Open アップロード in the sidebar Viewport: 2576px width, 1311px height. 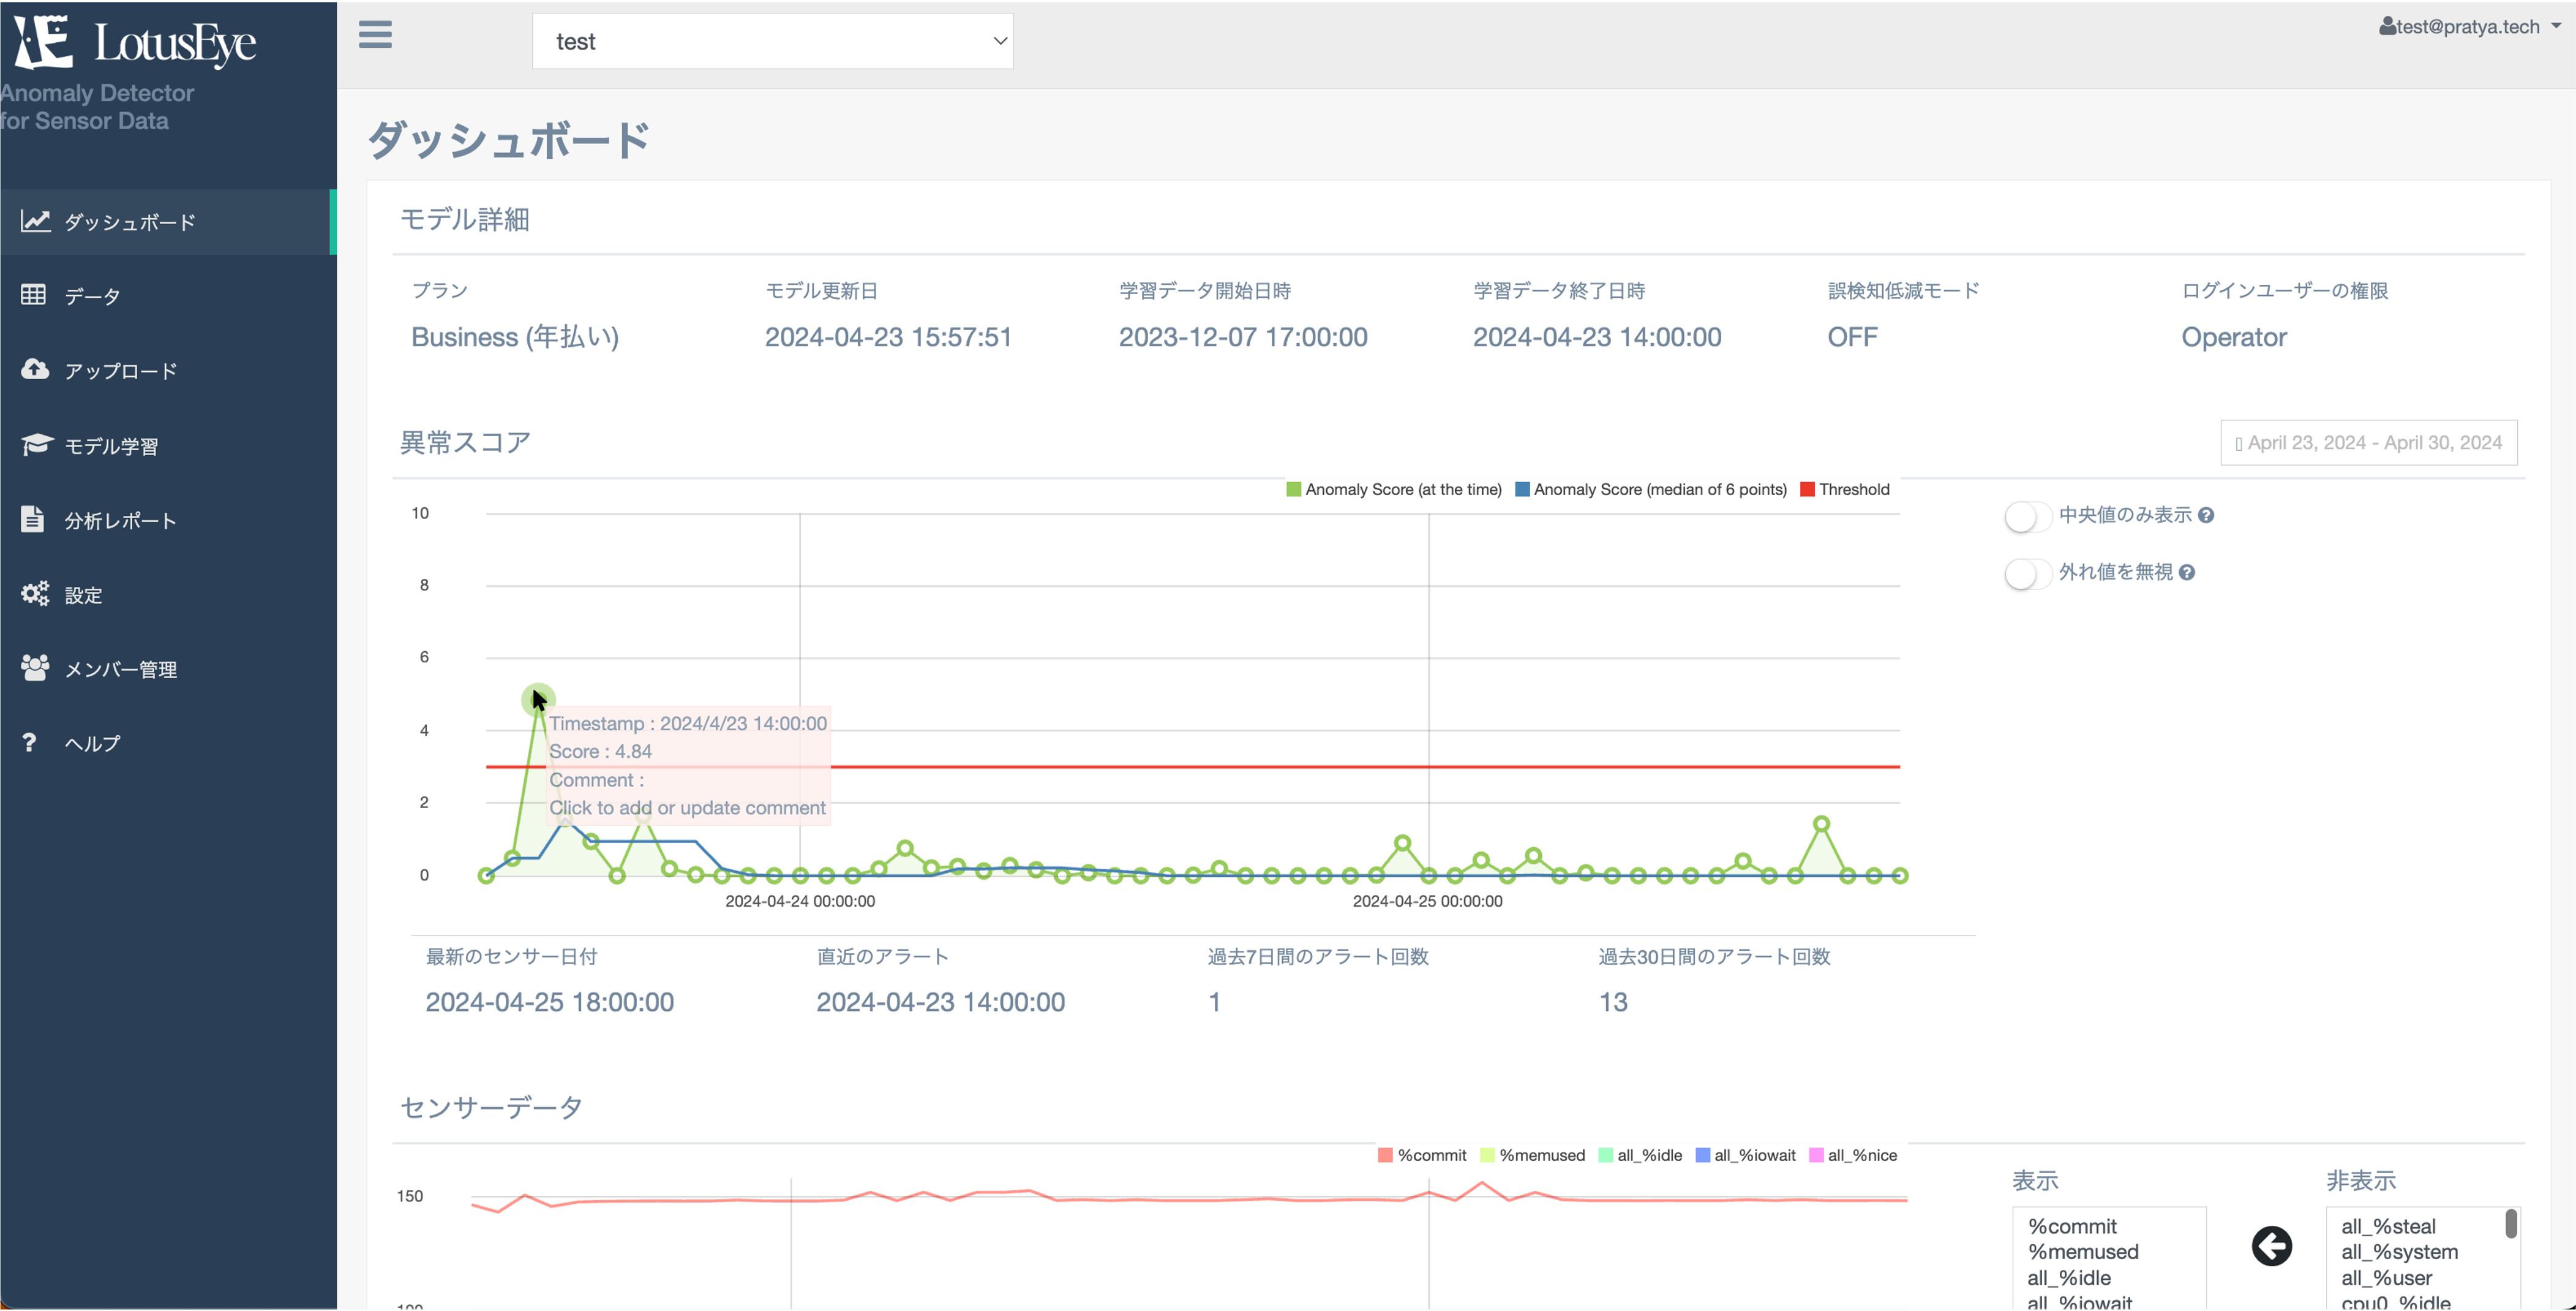pyautogui.click(x=168, y=370)
